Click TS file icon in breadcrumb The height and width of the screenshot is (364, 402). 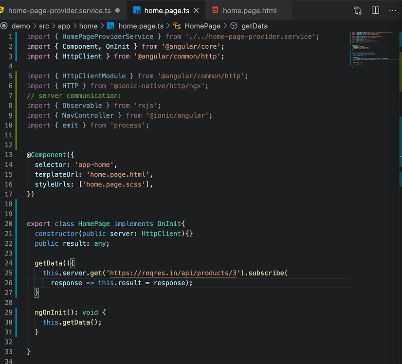(x=111, y=26)
